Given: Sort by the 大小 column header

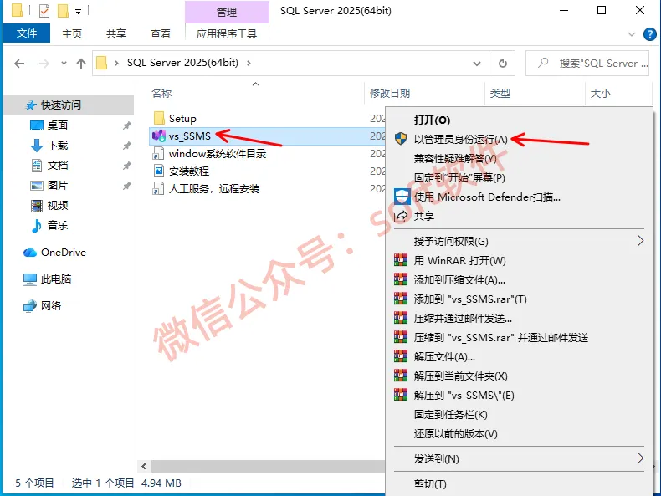Looking at the screenshot, I should 600,93.
